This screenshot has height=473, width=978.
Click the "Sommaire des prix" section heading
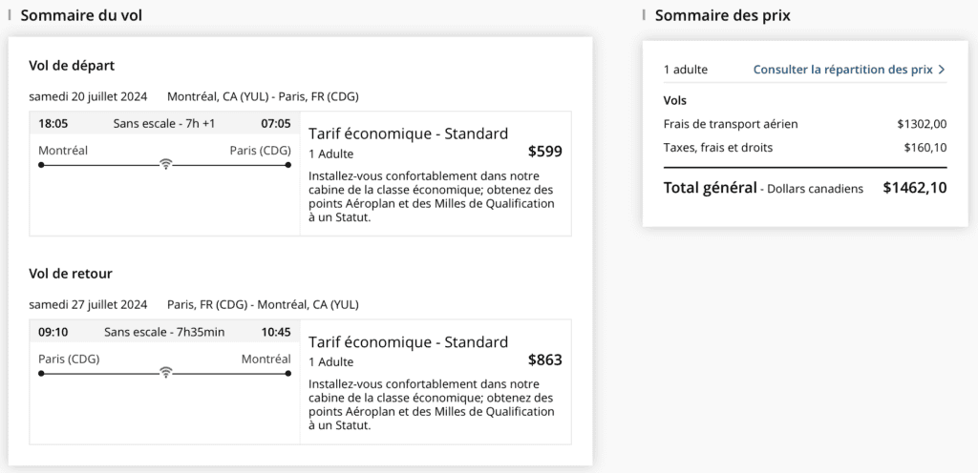(x=722, y=15)
